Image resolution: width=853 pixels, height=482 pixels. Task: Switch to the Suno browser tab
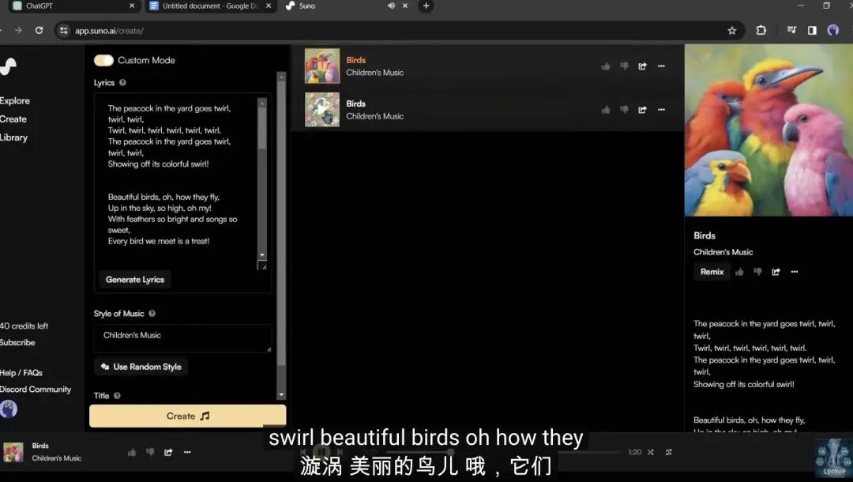point(337,6)
